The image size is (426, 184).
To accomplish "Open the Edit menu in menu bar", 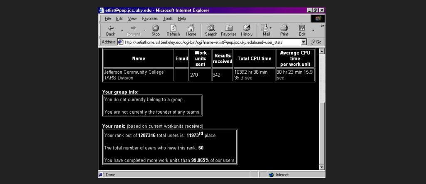I will (x=119, y=18).
